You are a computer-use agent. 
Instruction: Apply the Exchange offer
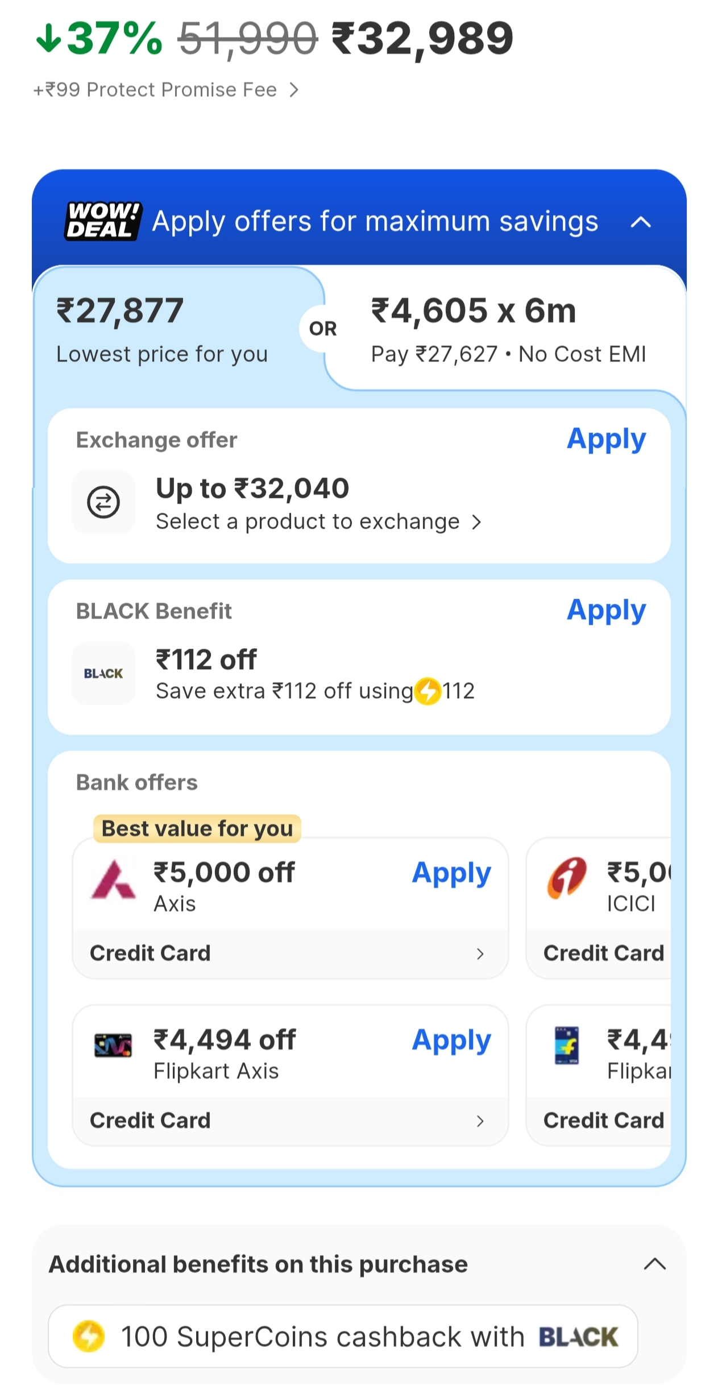point(606,439)
